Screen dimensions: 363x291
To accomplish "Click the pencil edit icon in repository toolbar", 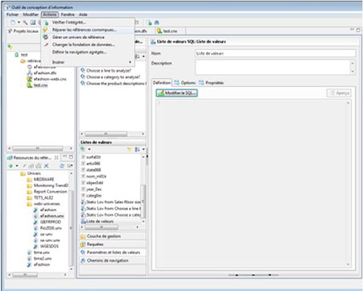I will pos(24,166).
